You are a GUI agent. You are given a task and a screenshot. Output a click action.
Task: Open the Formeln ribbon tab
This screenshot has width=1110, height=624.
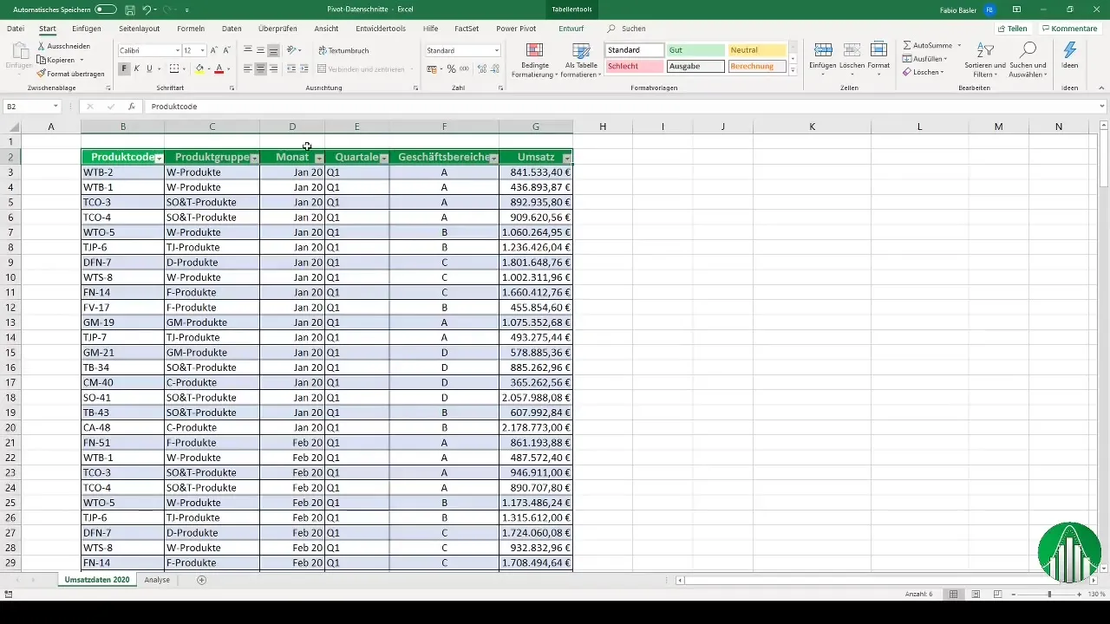[191, 28]
